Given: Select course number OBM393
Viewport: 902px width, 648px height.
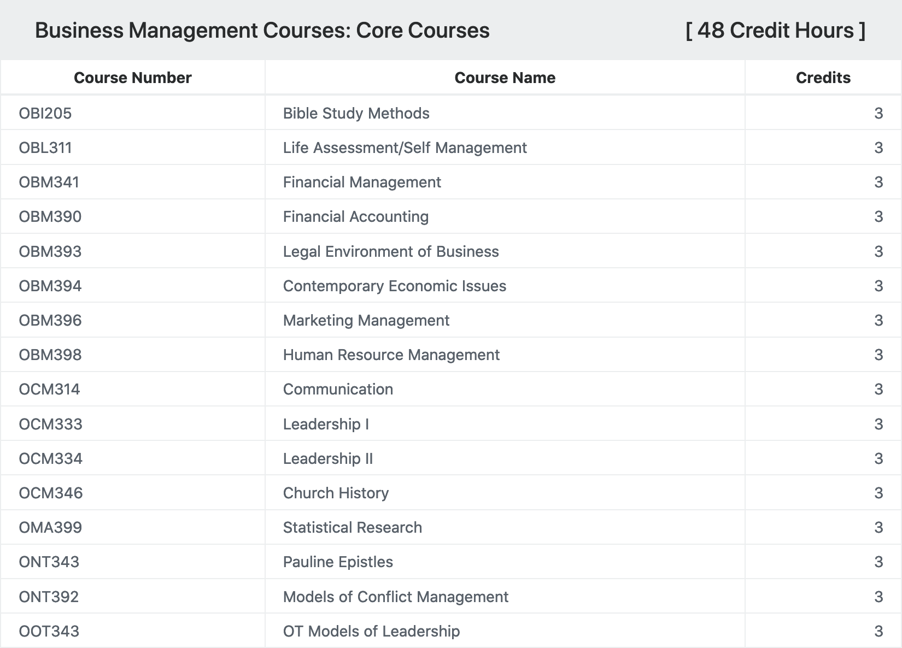Looking at the screenshot, I should [x=50, y=251].
